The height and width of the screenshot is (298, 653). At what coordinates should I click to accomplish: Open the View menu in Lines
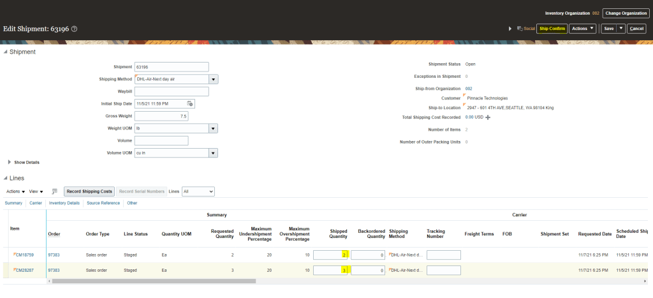click(36, 191)
